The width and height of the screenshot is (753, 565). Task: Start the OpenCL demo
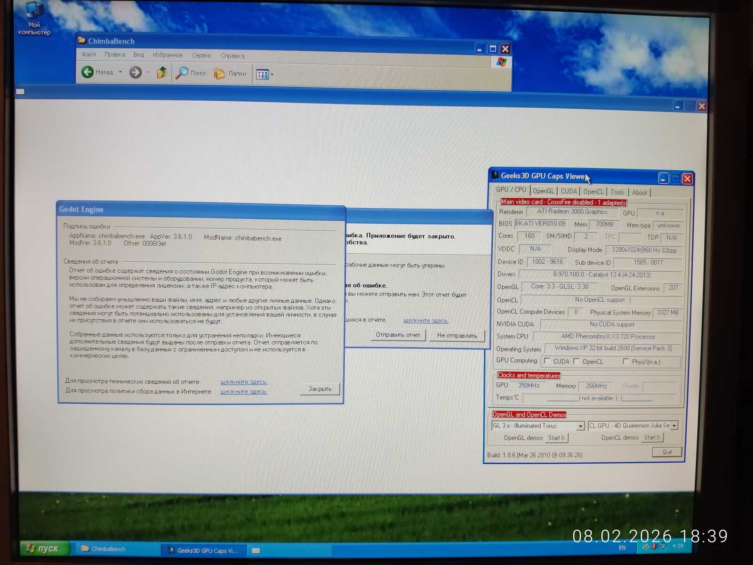pos(652,437)
